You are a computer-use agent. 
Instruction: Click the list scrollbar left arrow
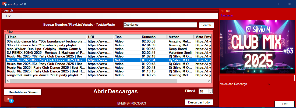(x=8, y=81)
